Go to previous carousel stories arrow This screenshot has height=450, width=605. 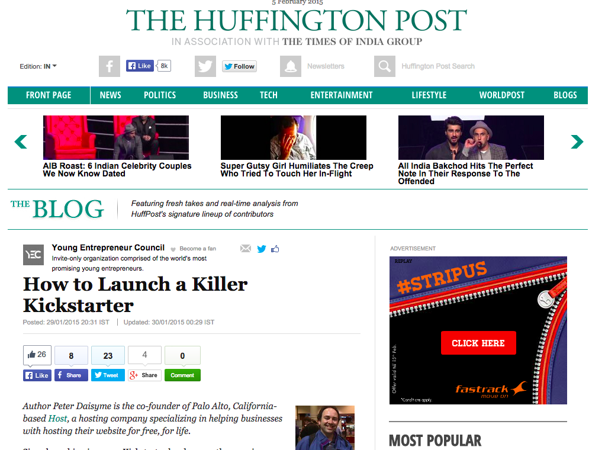[21, 142]
